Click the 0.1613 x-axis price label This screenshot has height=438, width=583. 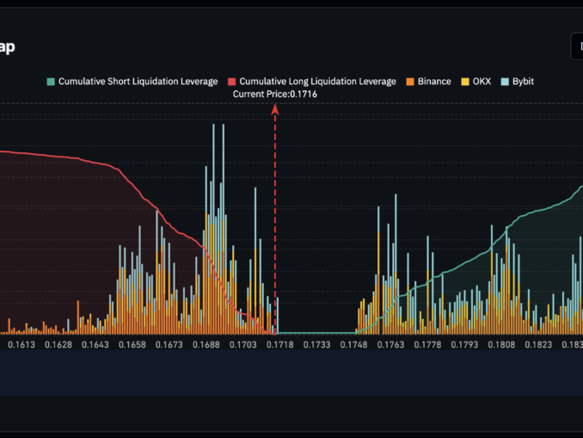pos(21,345)
